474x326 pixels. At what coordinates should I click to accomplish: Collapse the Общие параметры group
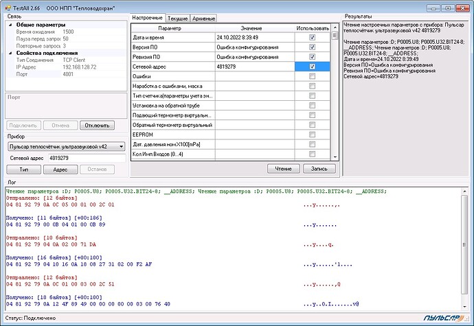[10, 25]
